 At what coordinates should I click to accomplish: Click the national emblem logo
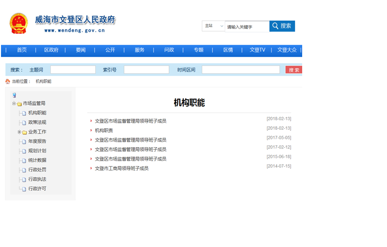(19, 24)
